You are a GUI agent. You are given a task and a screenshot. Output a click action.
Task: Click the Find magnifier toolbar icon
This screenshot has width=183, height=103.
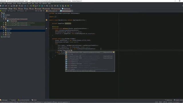tap(19, 6)
